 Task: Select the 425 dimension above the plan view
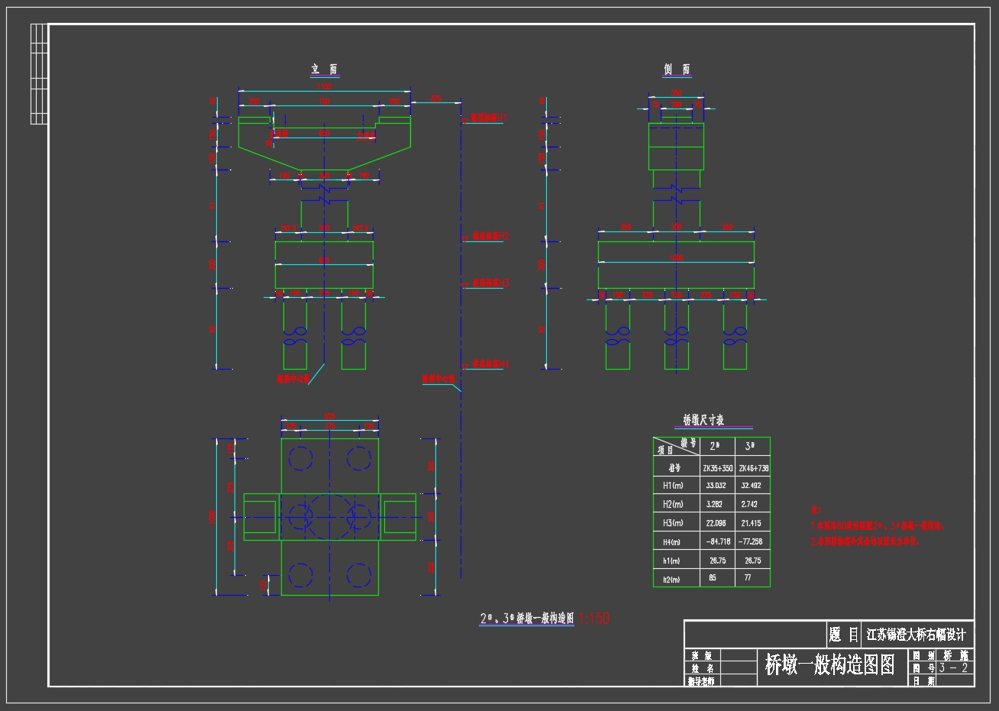click(330, 417)
